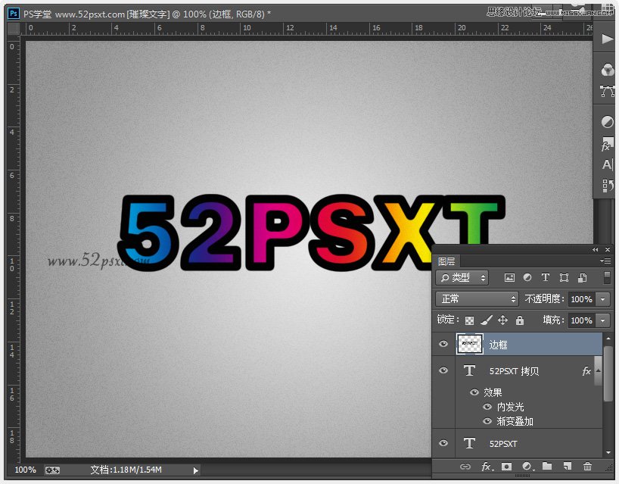Image resolution: width=619 pixels, height=484 pixels.
Task: Filter layers by smart object icon
Action: coord(582,278)
